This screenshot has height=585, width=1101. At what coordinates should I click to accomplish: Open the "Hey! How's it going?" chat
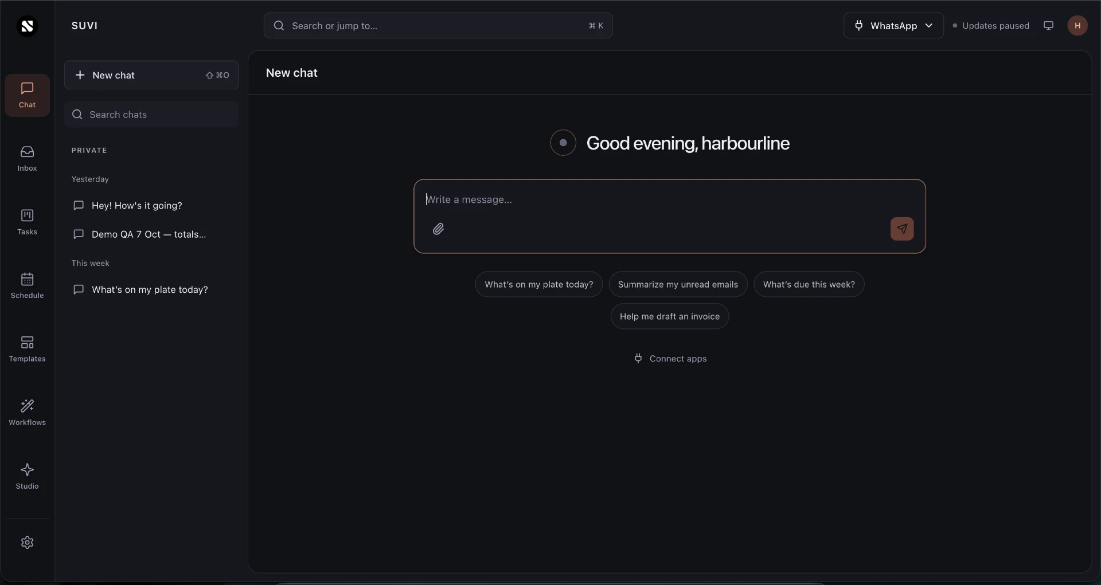pyautogui.click(x=151, y=206)
